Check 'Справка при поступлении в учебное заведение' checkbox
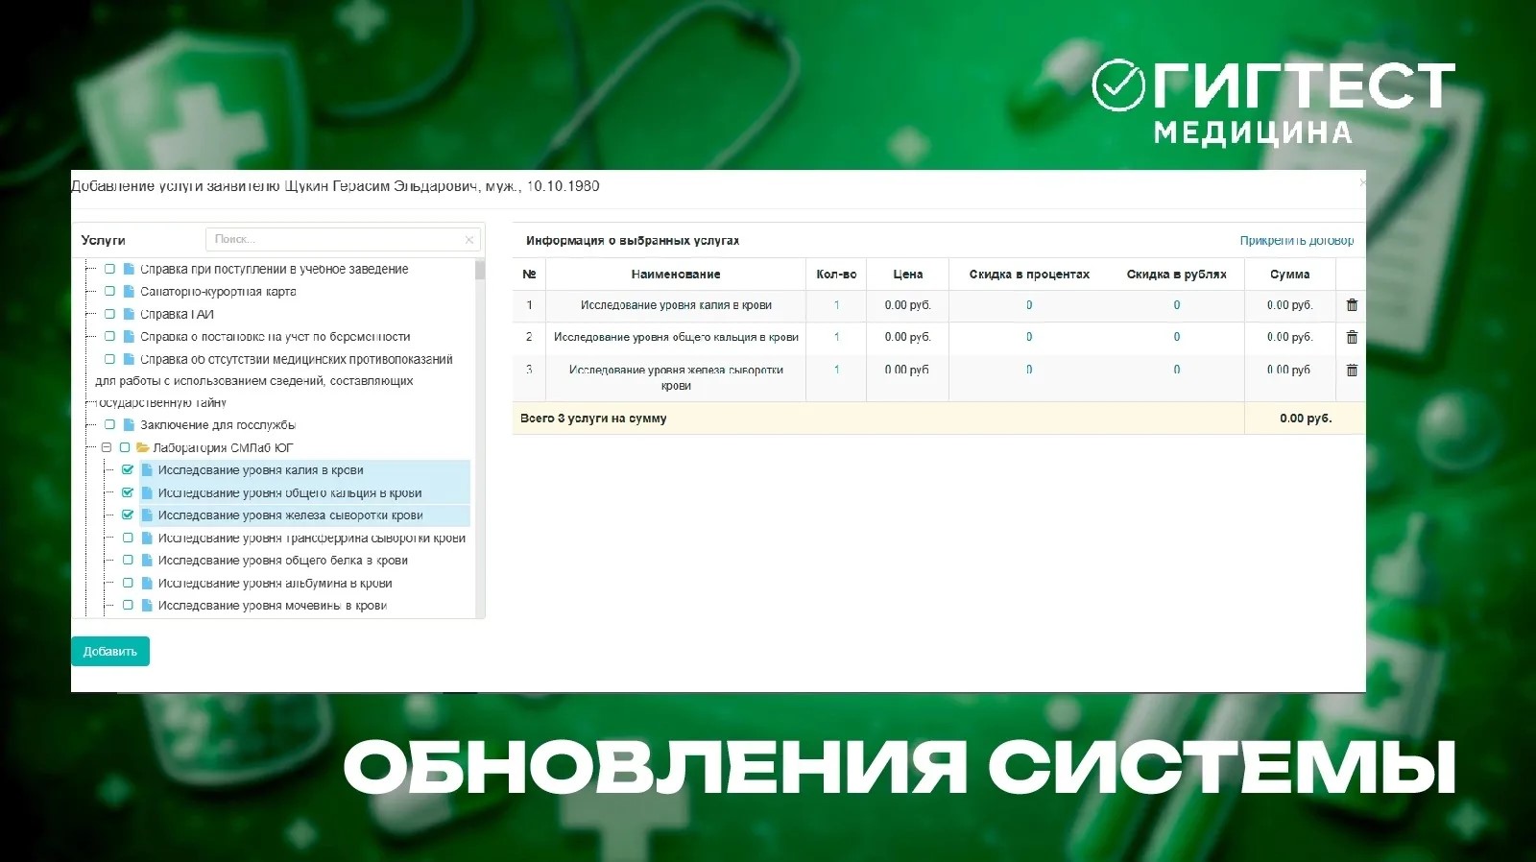 109,269
